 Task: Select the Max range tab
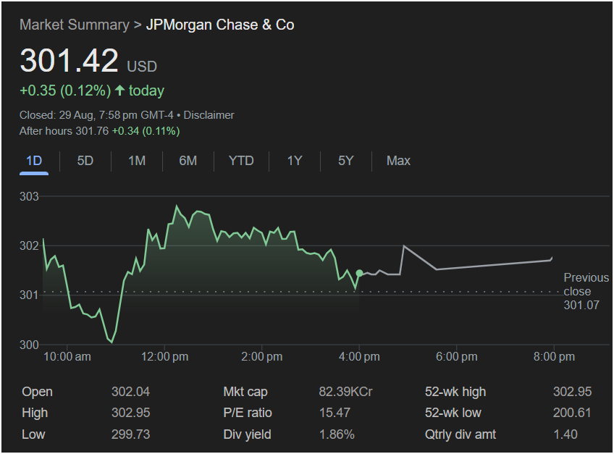tap(398, 161)
